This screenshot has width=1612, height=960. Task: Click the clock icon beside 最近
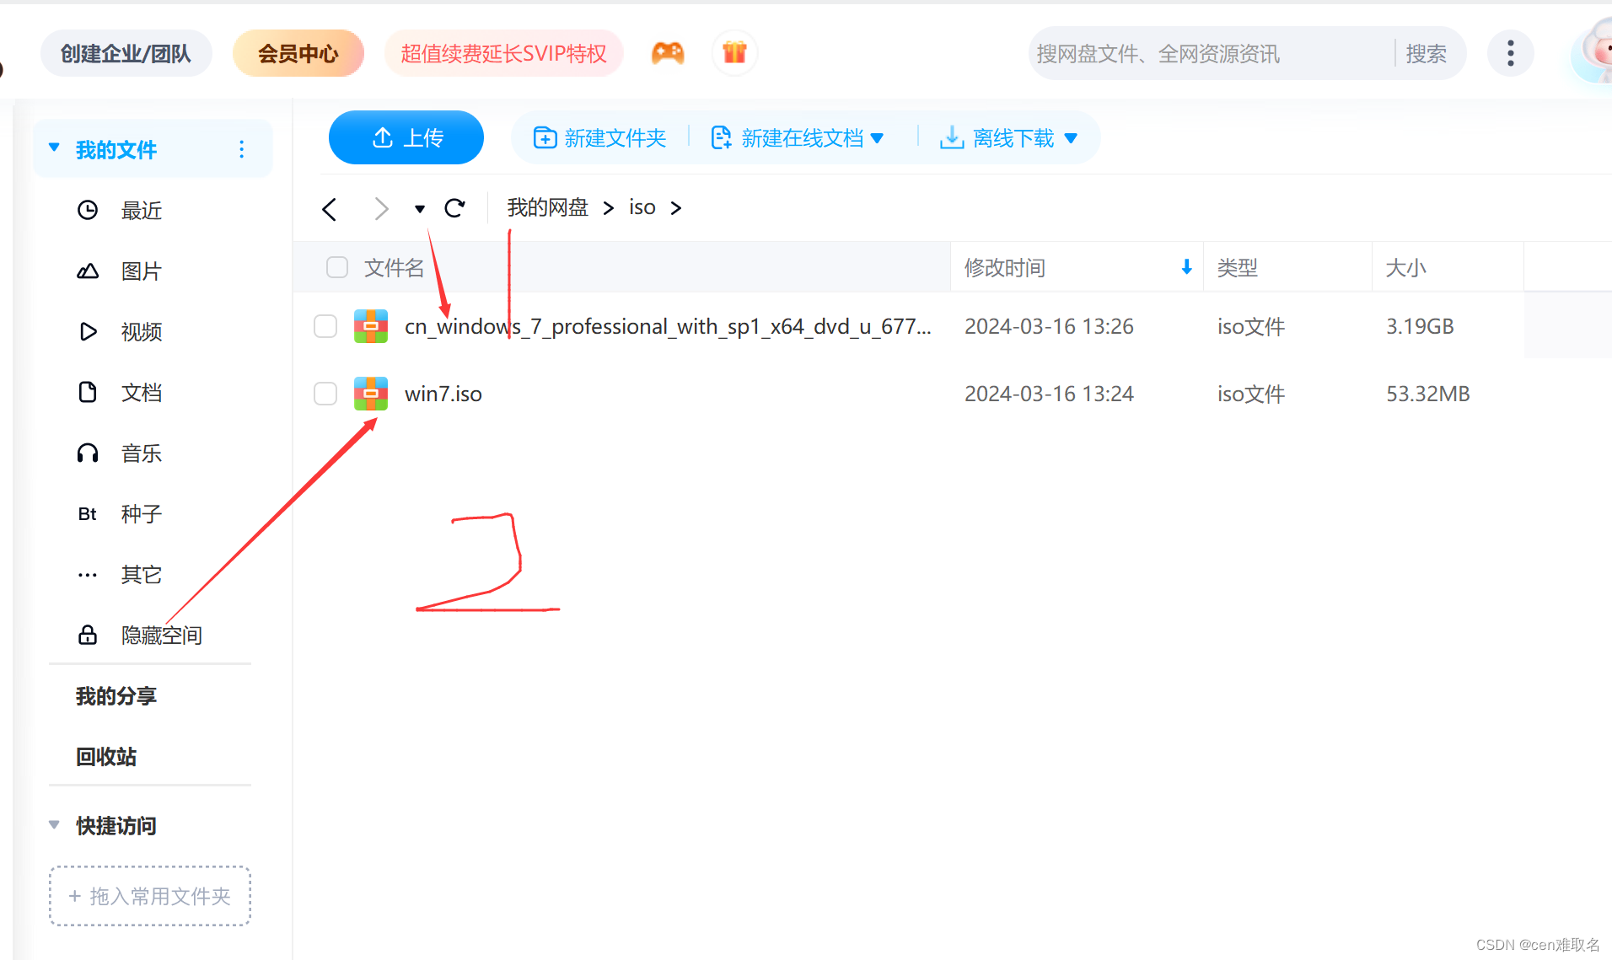pos(88,210)
